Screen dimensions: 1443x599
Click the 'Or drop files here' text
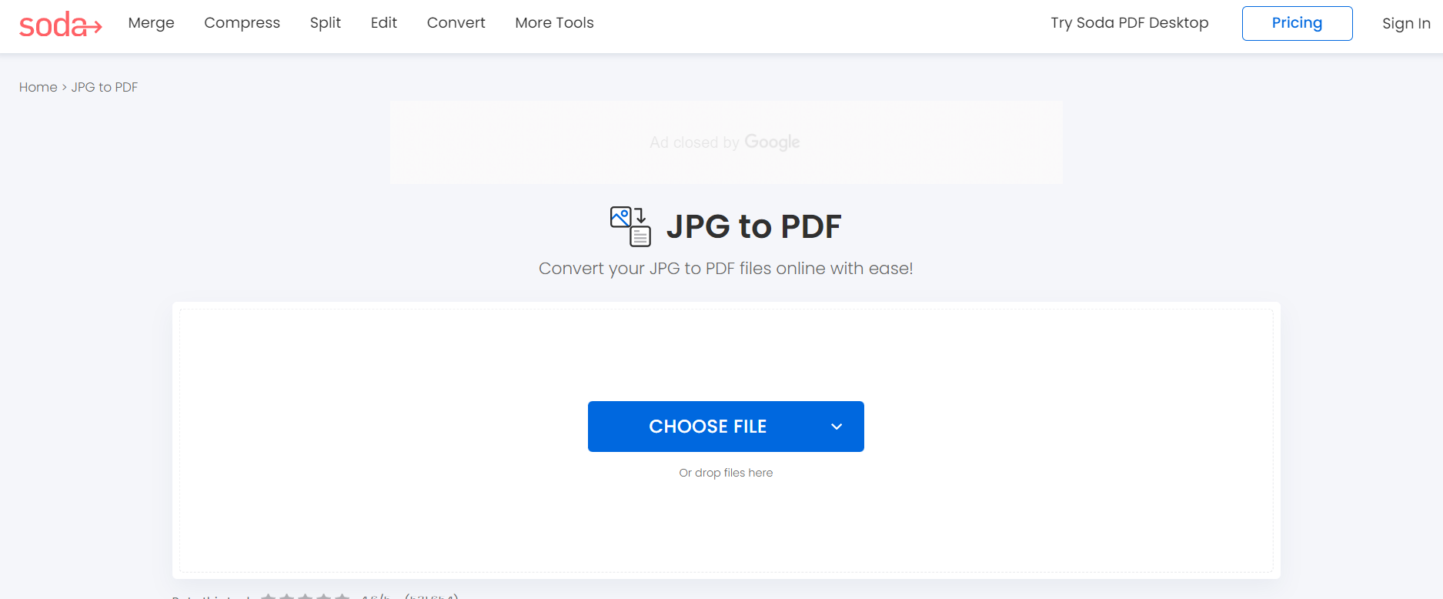[726, 473]
